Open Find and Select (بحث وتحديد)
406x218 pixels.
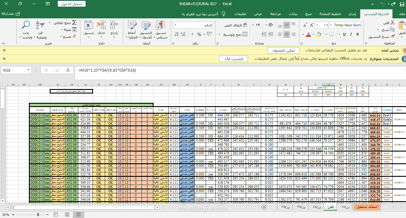click(26, 30)
